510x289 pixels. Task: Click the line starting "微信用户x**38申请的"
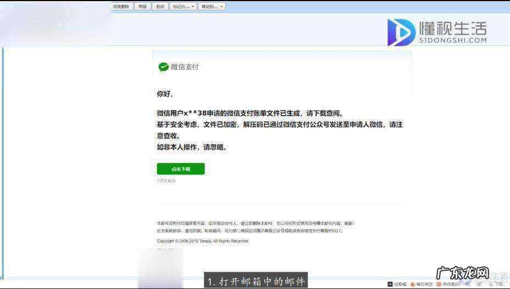pos(250,113)
